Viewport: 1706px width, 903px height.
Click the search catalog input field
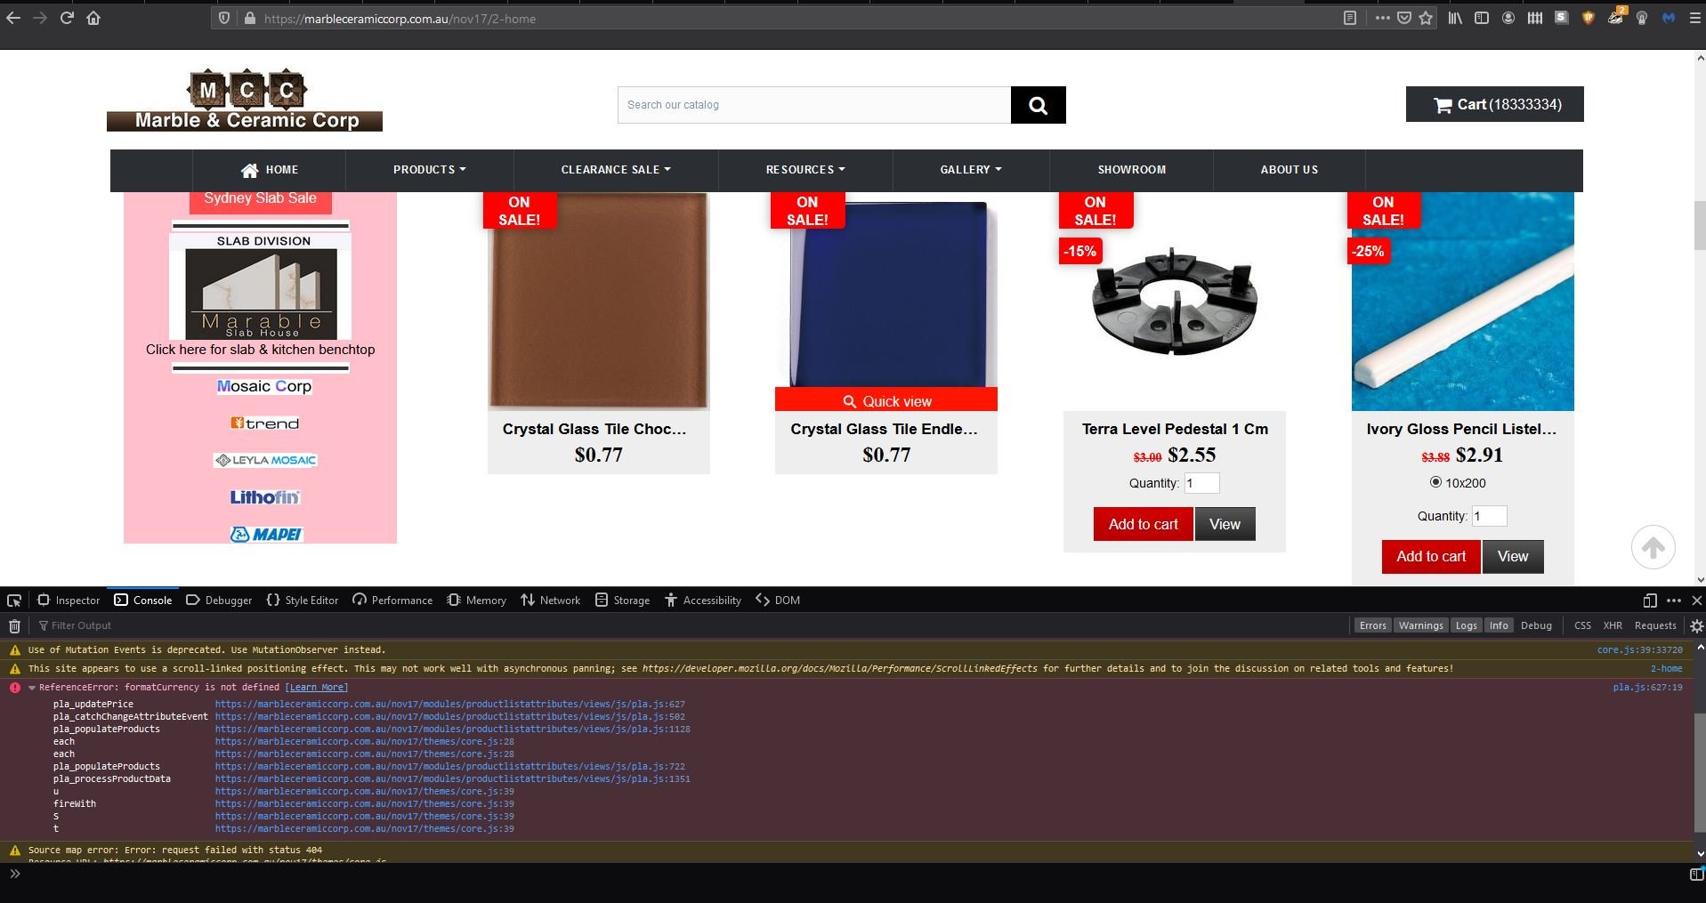click(x=814, y=105)
